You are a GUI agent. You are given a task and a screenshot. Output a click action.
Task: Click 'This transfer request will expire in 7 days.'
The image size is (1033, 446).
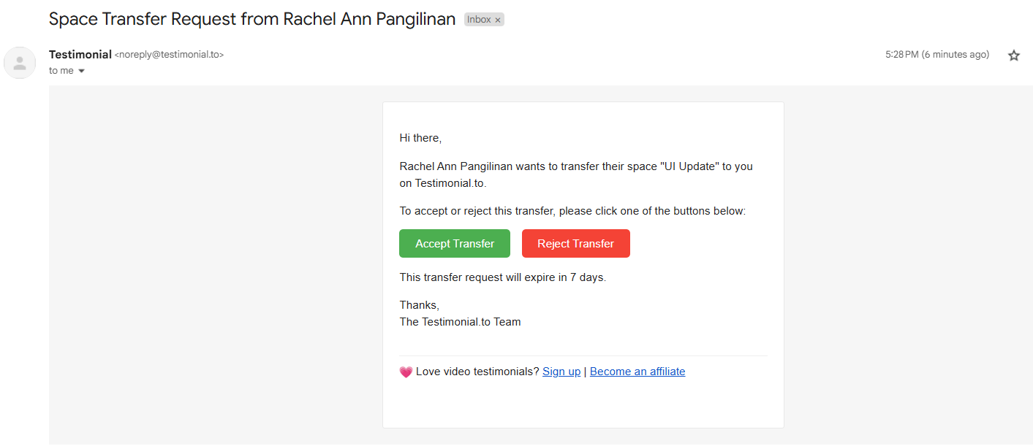click(x=503, y=277)
